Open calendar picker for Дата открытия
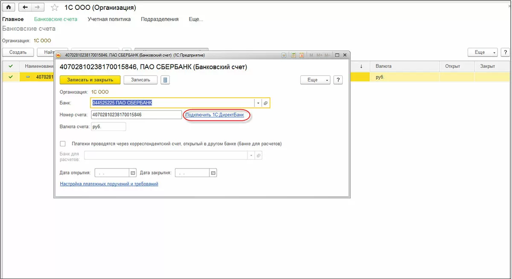512x279 pixels. click(x=133, y=173)
